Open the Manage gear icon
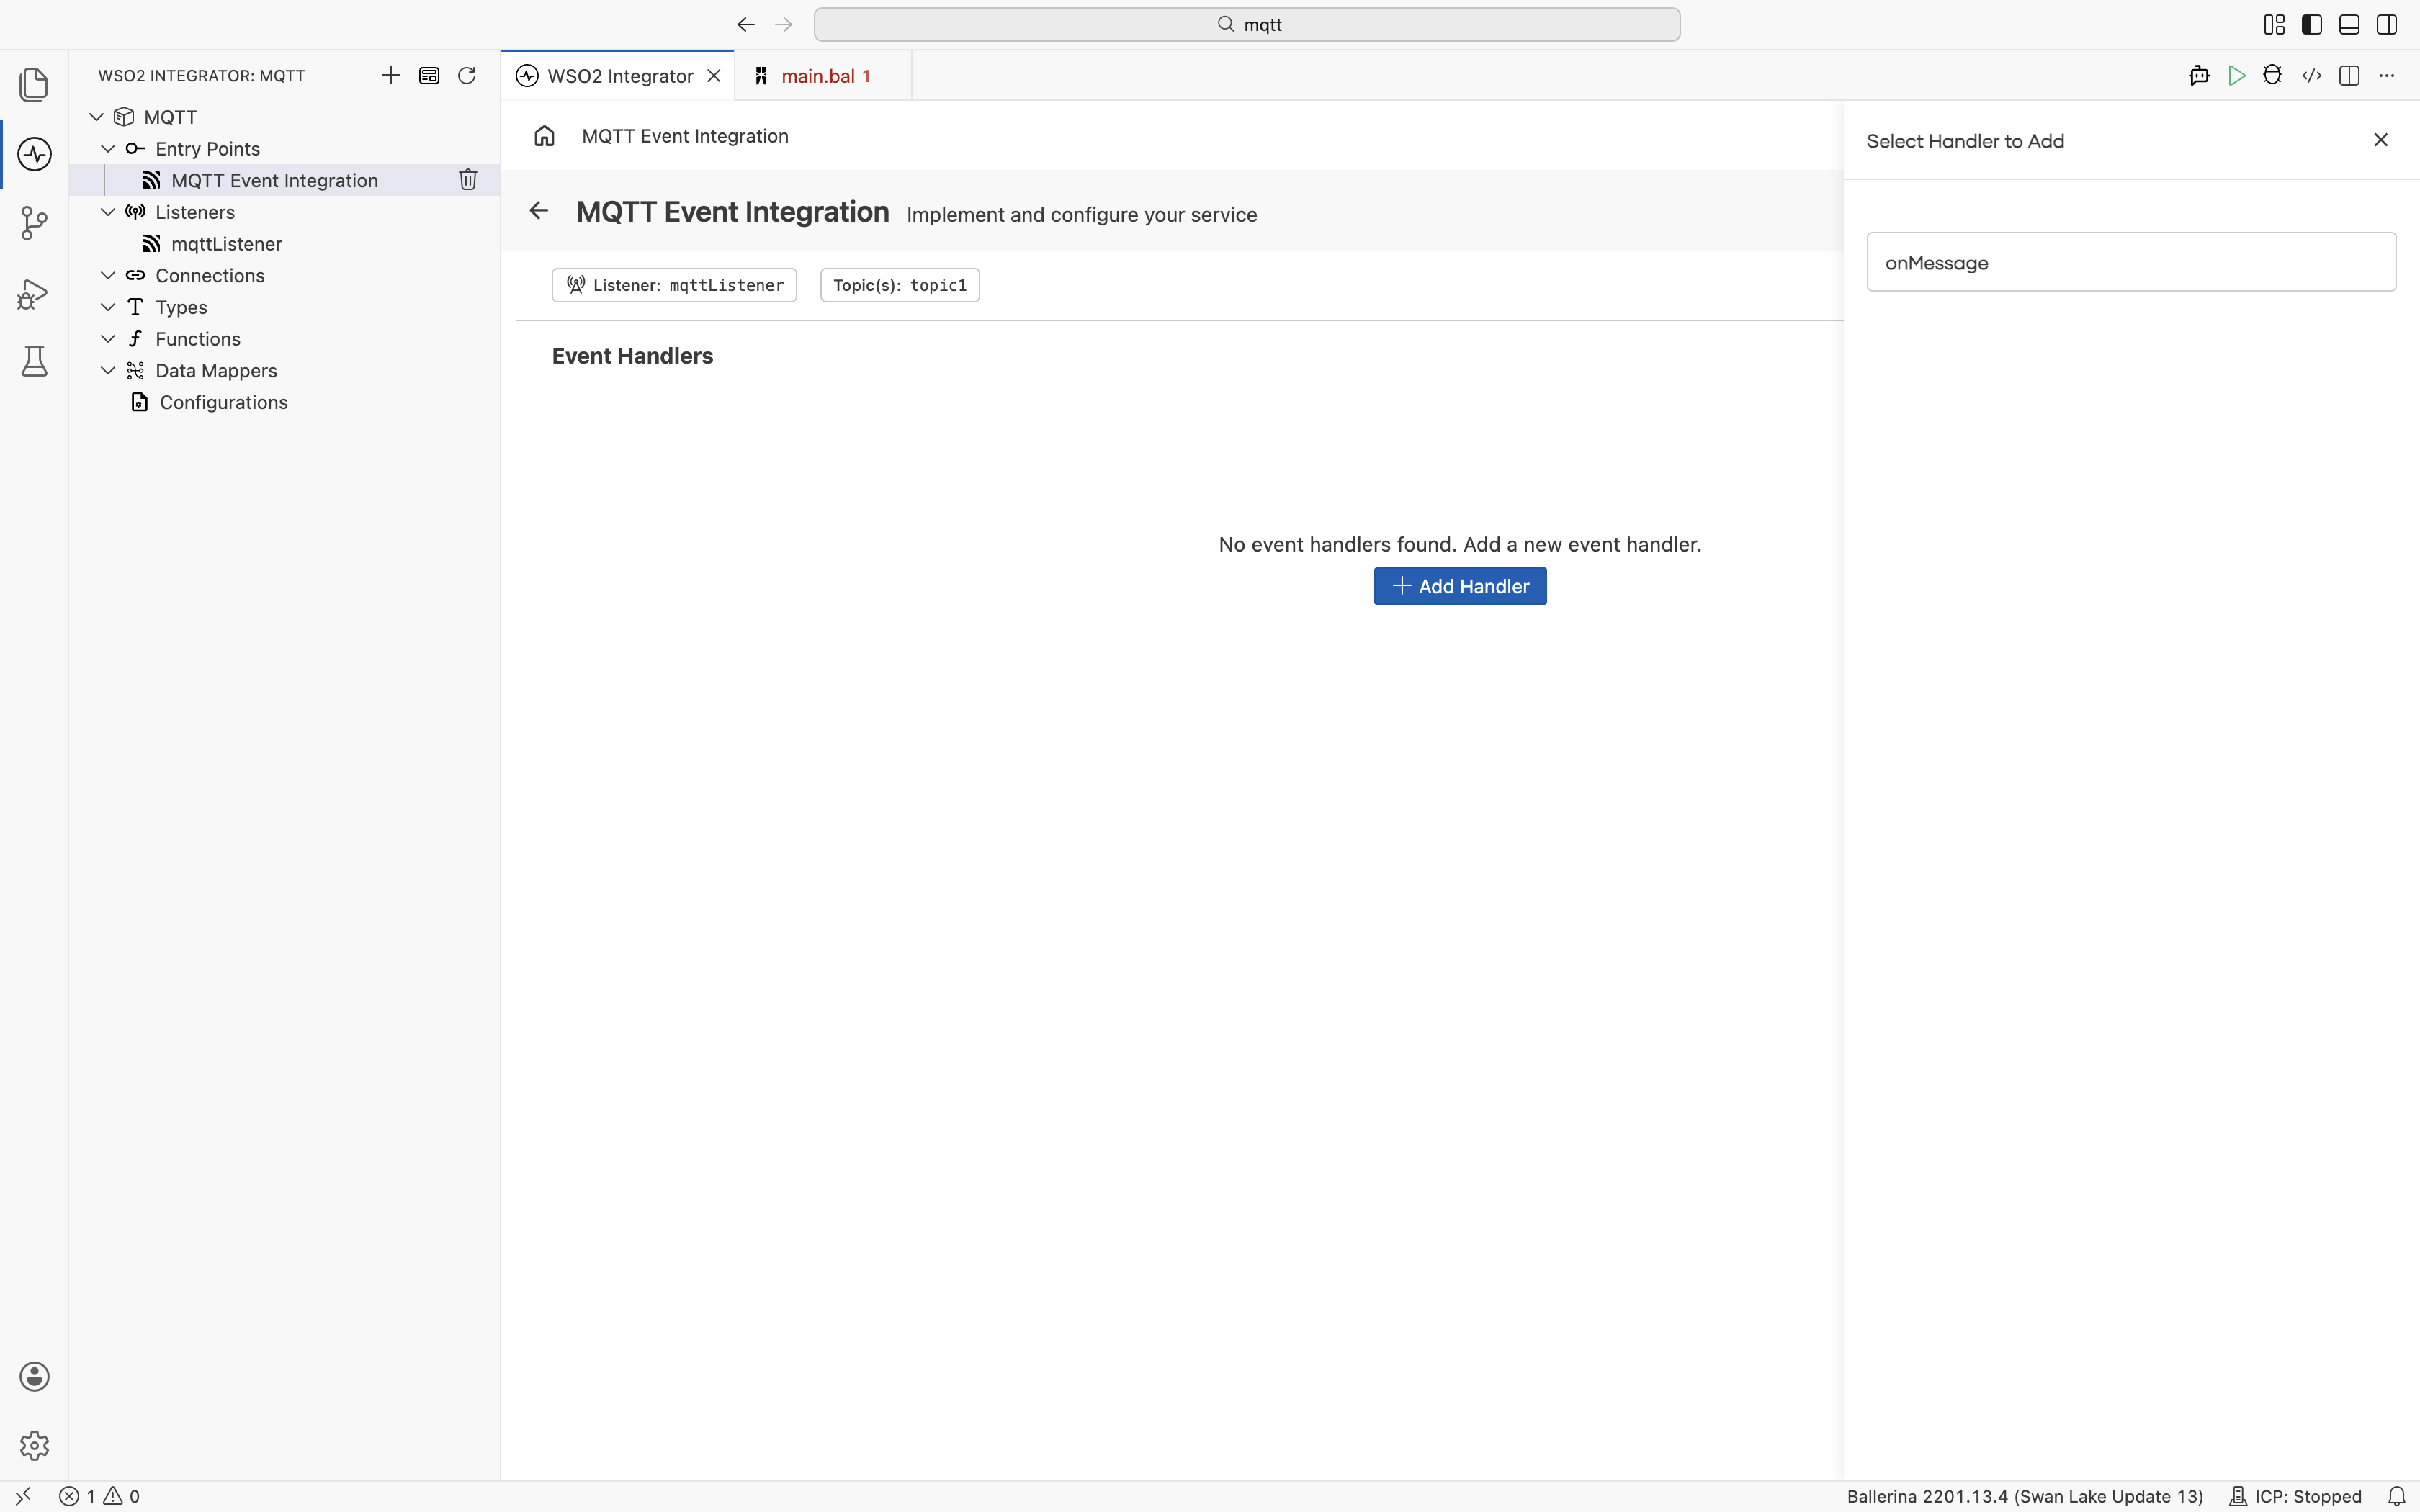The height and width of the screenshot is (1512, 2420). click(34, 1445)
